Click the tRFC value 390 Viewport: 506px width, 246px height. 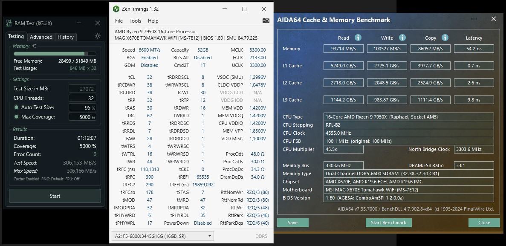149,177
